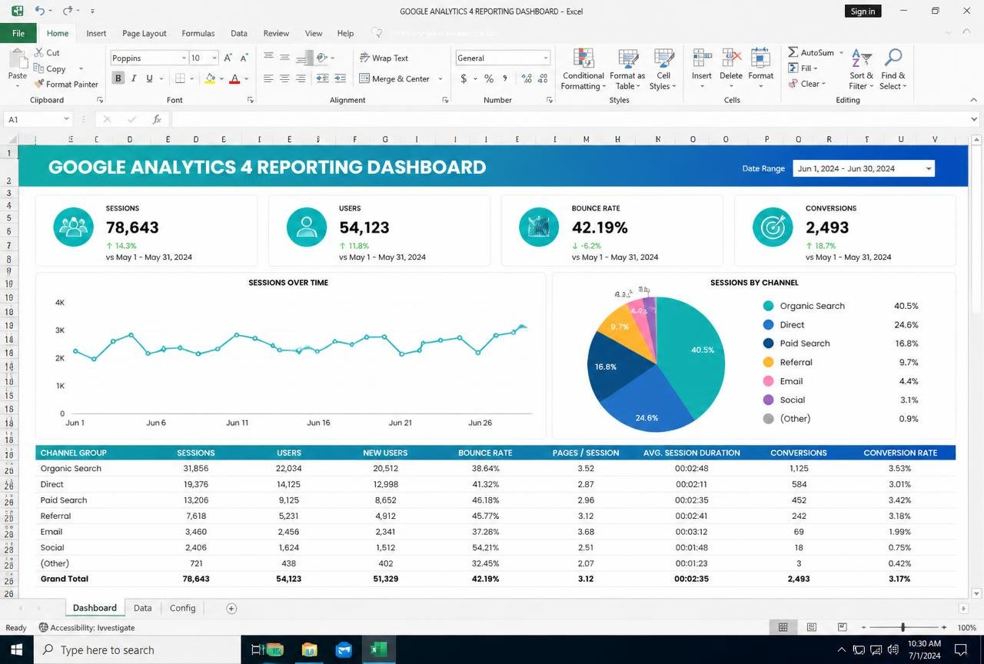Open Fill options in Editing
Image resolution: width=984 pixels, height=664 pixels.
[x=802, y=68]
